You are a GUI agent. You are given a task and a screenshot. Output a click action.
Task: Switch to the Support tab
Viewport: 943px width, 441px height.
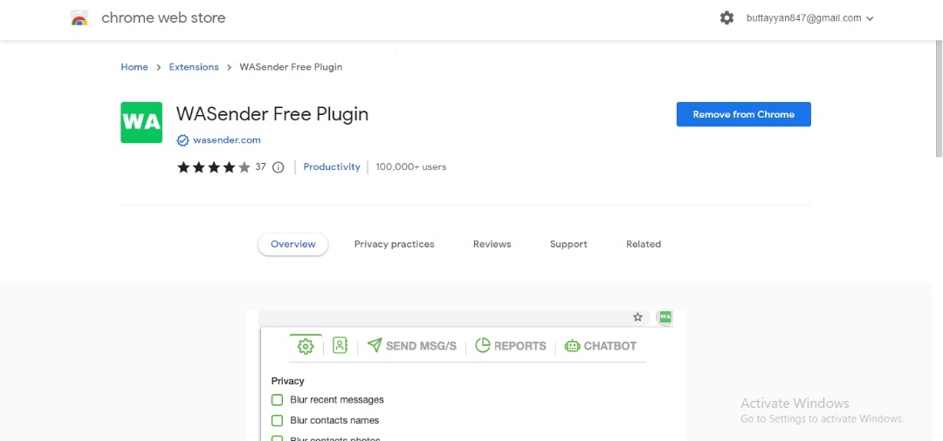568,244
